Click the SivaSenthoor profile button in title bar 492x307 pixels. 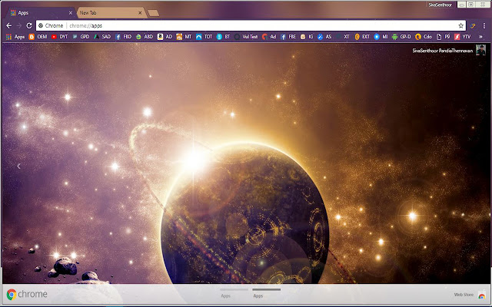pyautogui.click(x=440, y=5)
